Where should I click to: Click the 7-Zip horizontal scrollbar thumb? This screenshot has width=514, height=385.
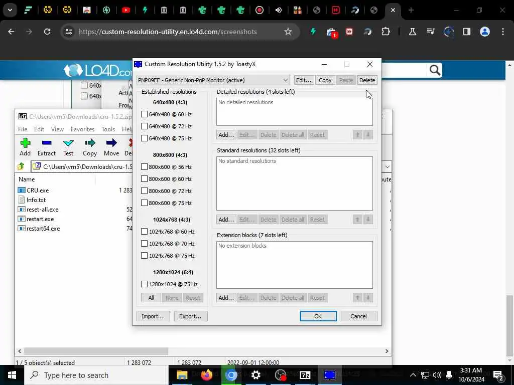coord(96,351)
